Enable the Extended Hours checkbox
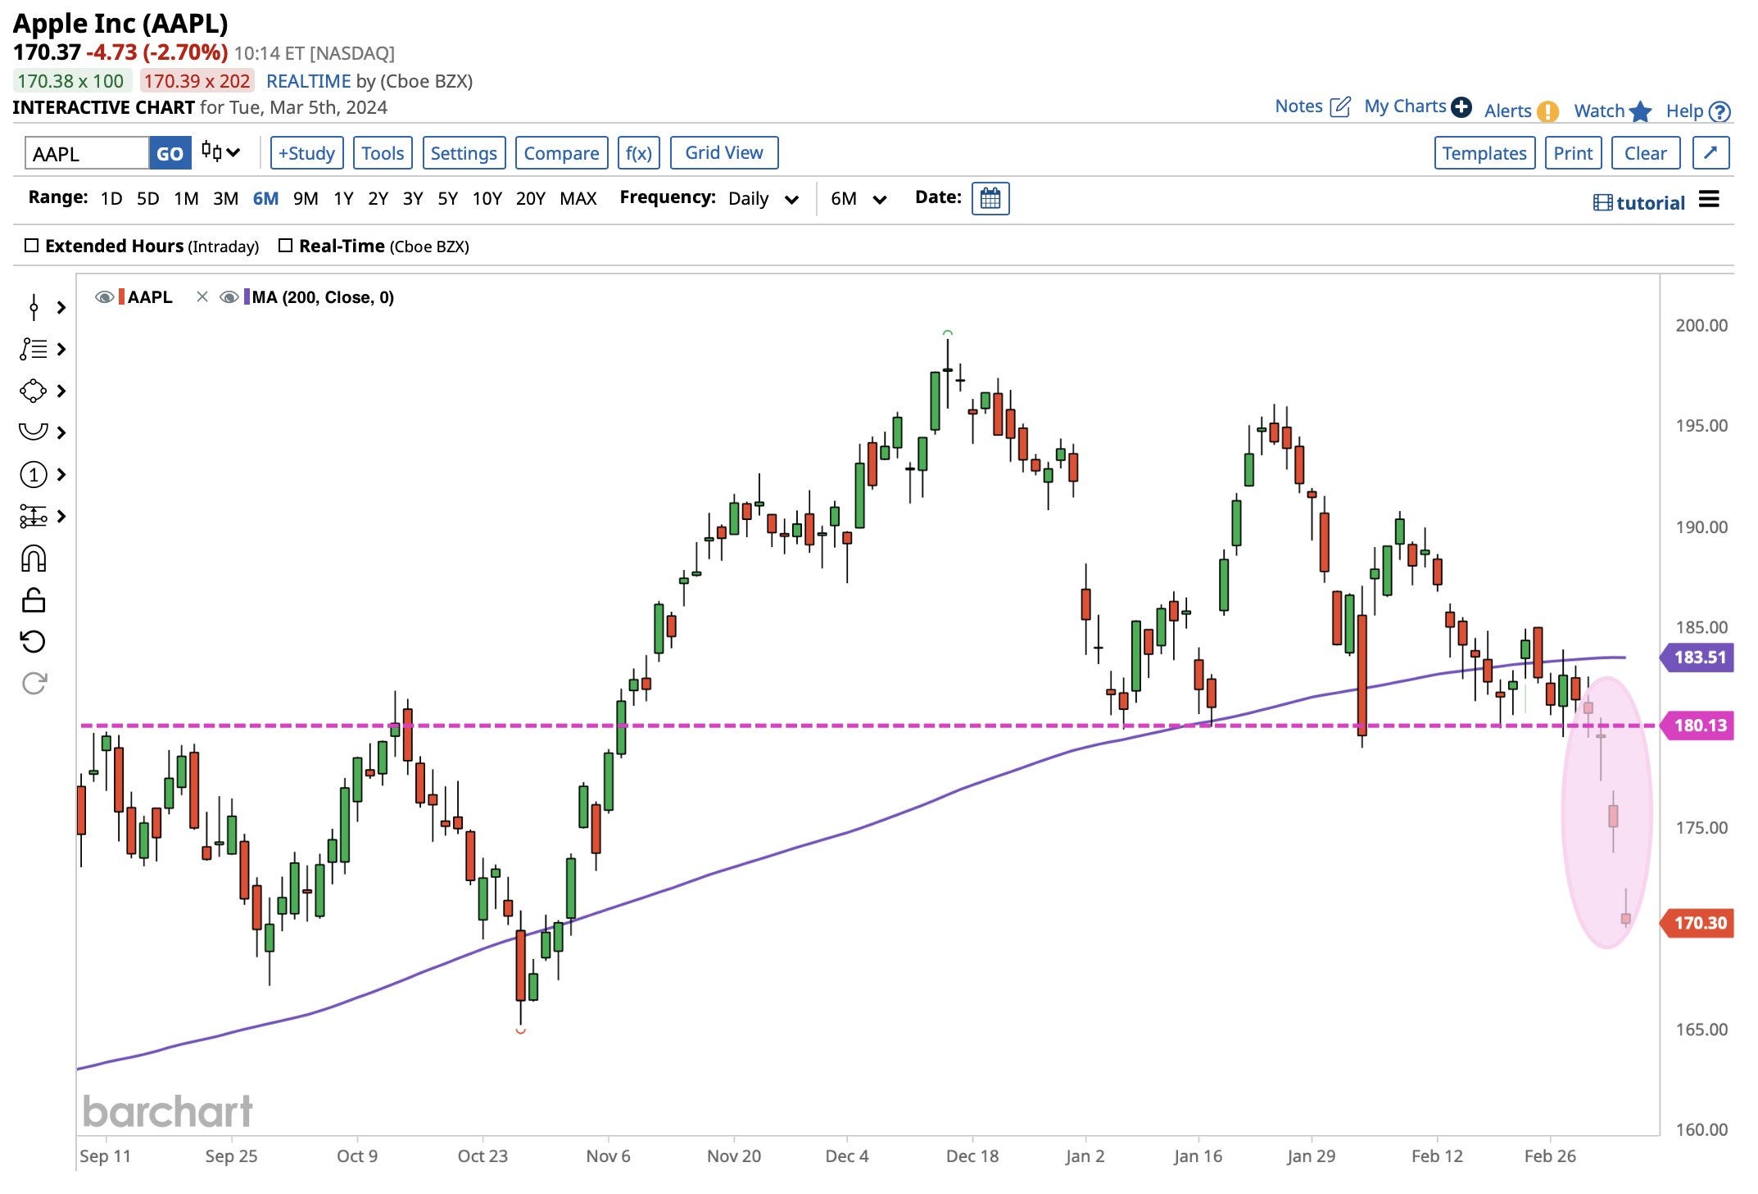This screenshot has height=1194, width=1758. 32,246
